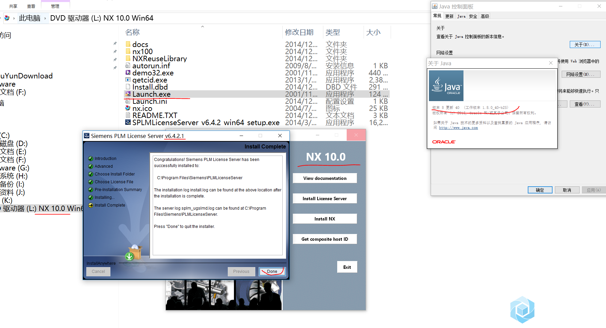Click the filmstrip image in NX launcher
Viewport: 606px width, 328px height.
pos(224,295)
